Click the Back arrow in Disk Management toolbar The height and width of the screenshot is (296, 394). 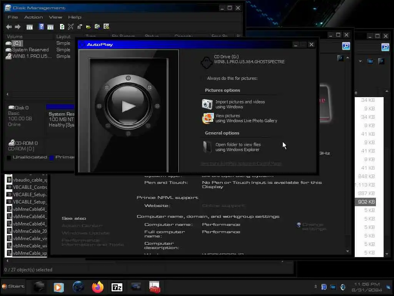tap(9, 27)
